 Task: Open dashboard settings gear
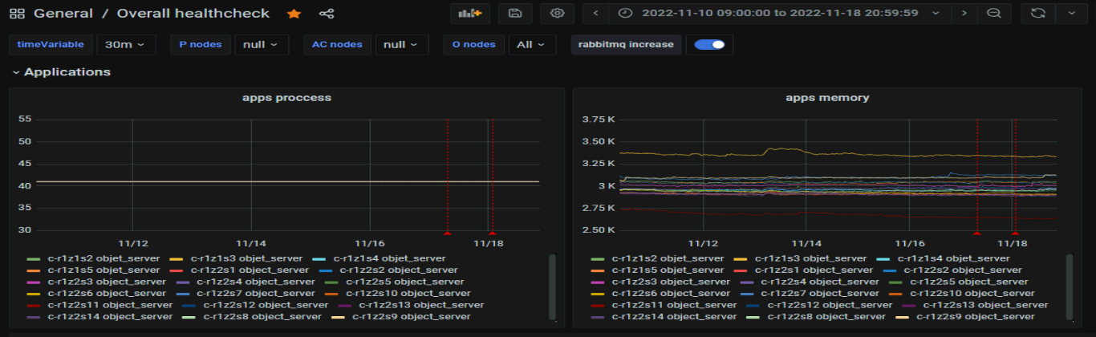[557, 14]
